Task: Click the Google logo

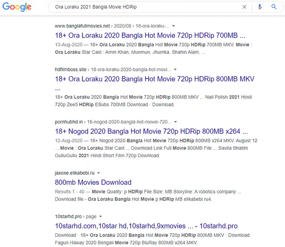Action: tap(17, 7)
